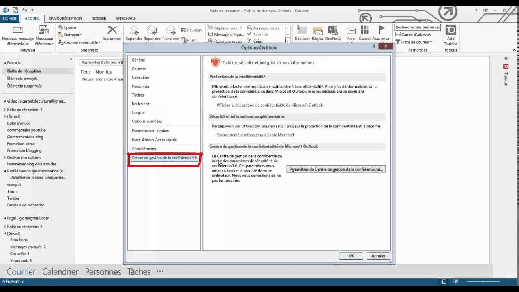Filter messages by Non lus

[x=103, y=72]
